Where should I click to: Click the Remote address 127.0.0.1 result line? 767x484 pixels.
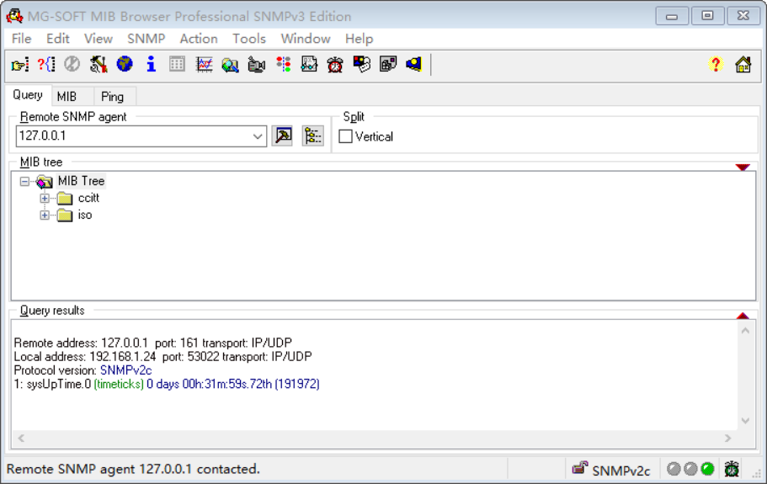pyautogui.click(x=153, y=343)
